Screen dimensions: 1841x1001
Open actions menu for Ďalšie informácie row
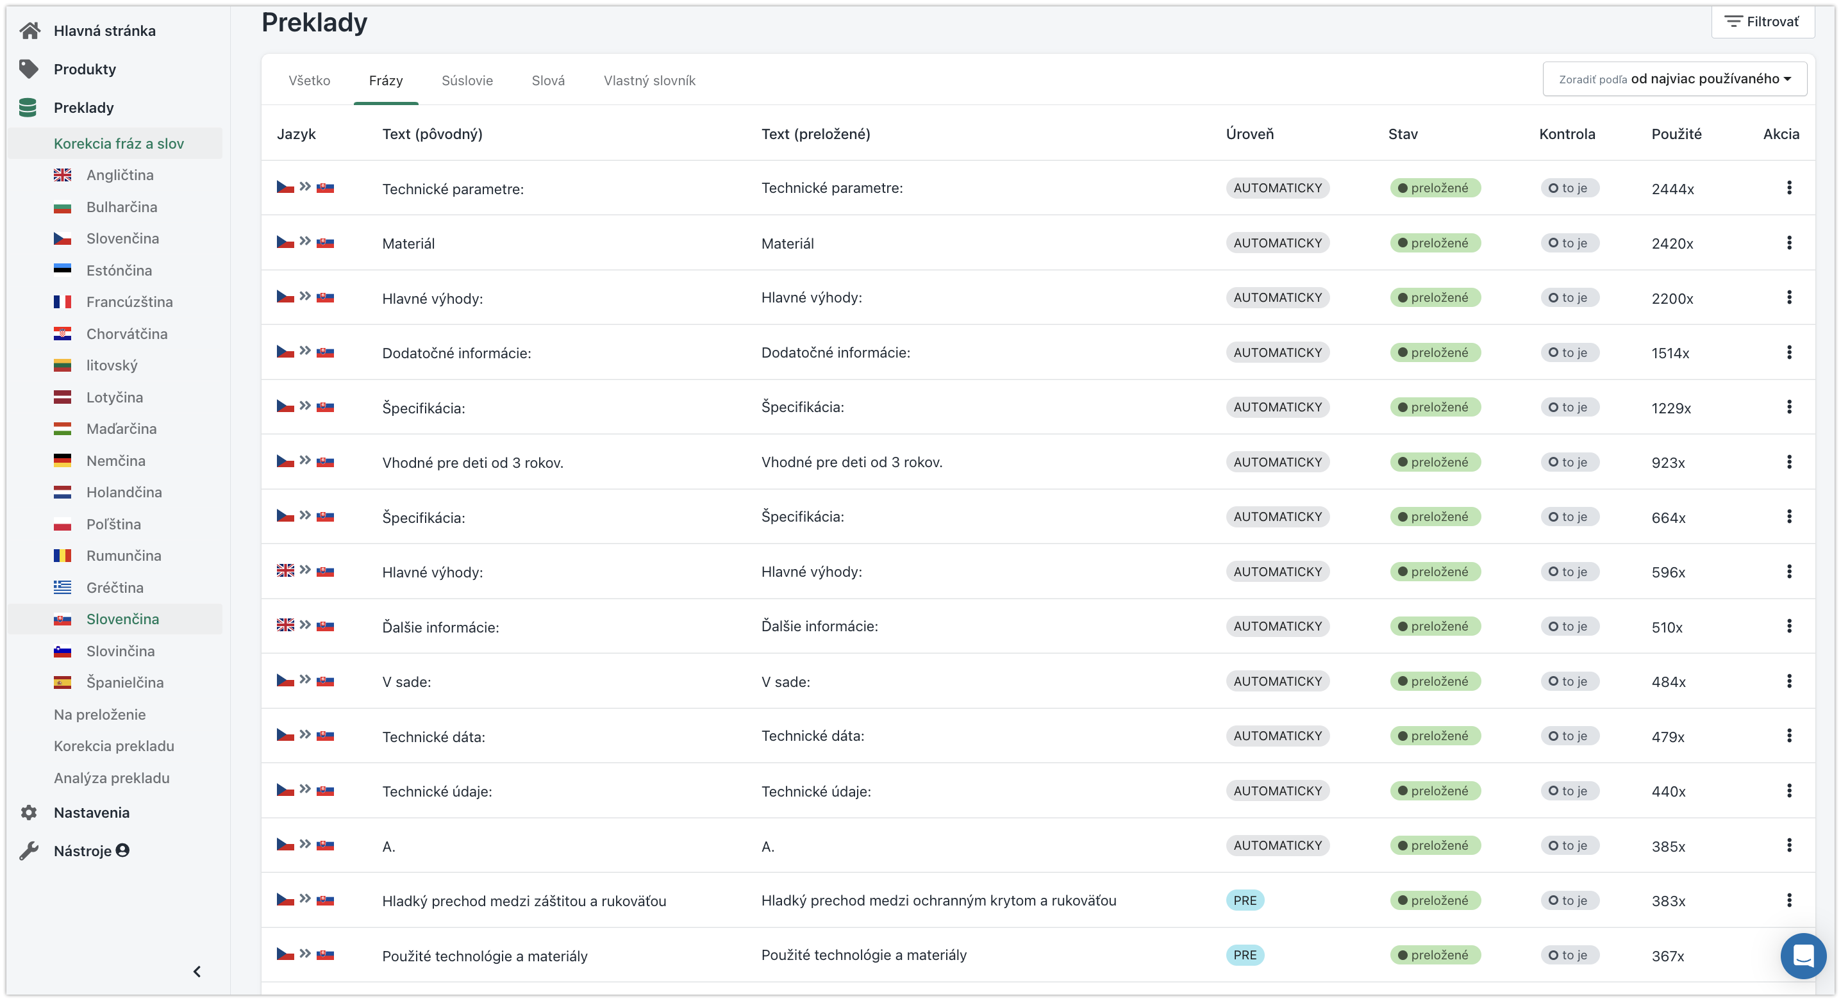tap(1789, 626)
